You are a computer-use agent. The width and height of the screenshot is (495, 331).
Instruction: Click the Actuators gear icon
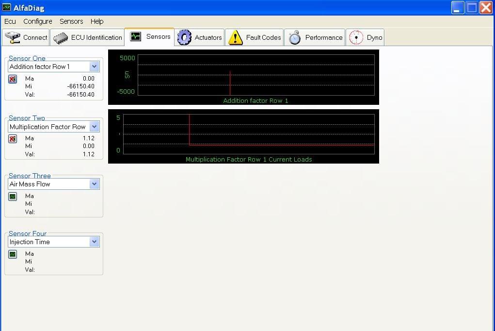pyautogui.click(x=184, y=37)
